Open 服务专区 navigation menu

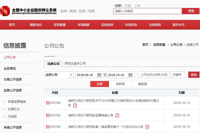point(179,25)
